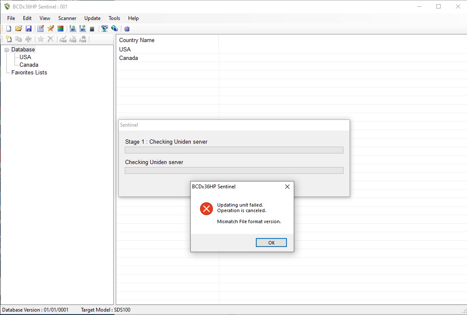Close the BCDx36HP Sentinel error dialog
The image size is (467, 315).
point(287,187)
